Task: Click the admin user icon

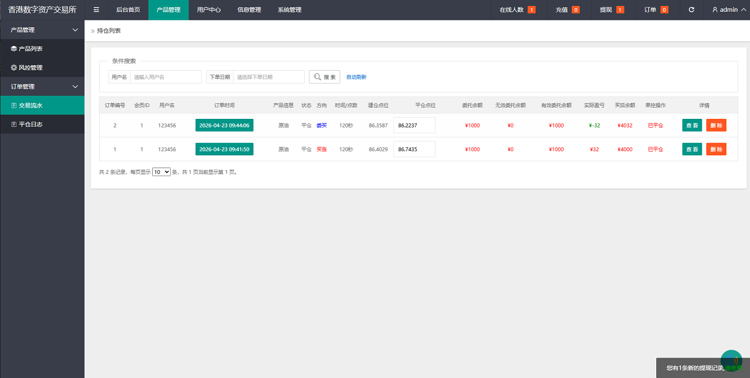Action: coord(715,10)
